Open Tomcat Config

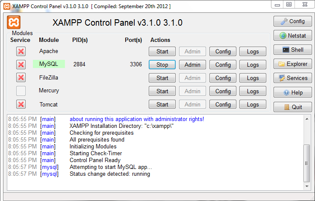[223, 104]
